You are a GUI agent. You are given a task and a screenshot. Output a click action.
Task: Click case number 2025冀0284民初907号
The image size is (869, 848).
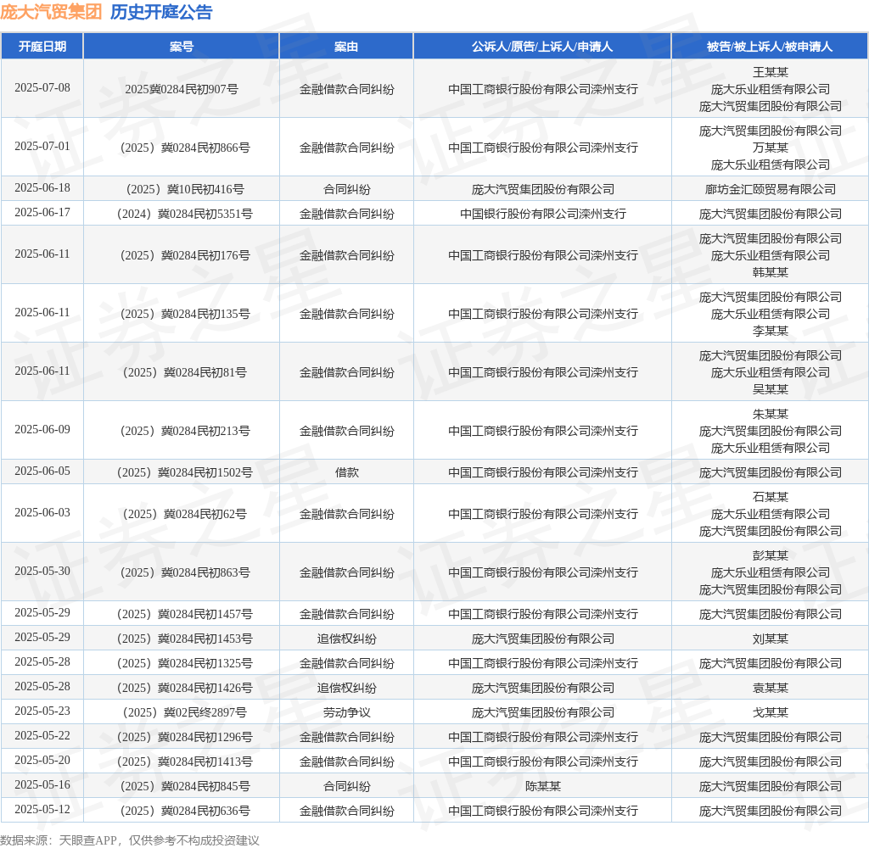[x=182, y=89]
